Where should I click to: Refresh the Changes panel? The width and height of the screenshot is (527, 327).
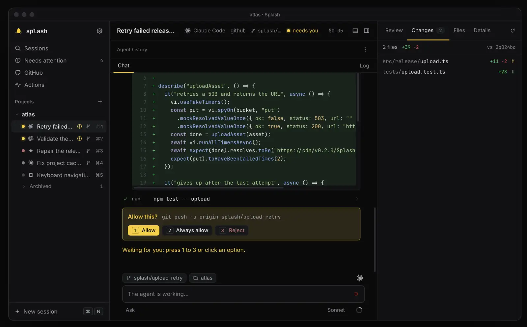[x=513, y=31]
